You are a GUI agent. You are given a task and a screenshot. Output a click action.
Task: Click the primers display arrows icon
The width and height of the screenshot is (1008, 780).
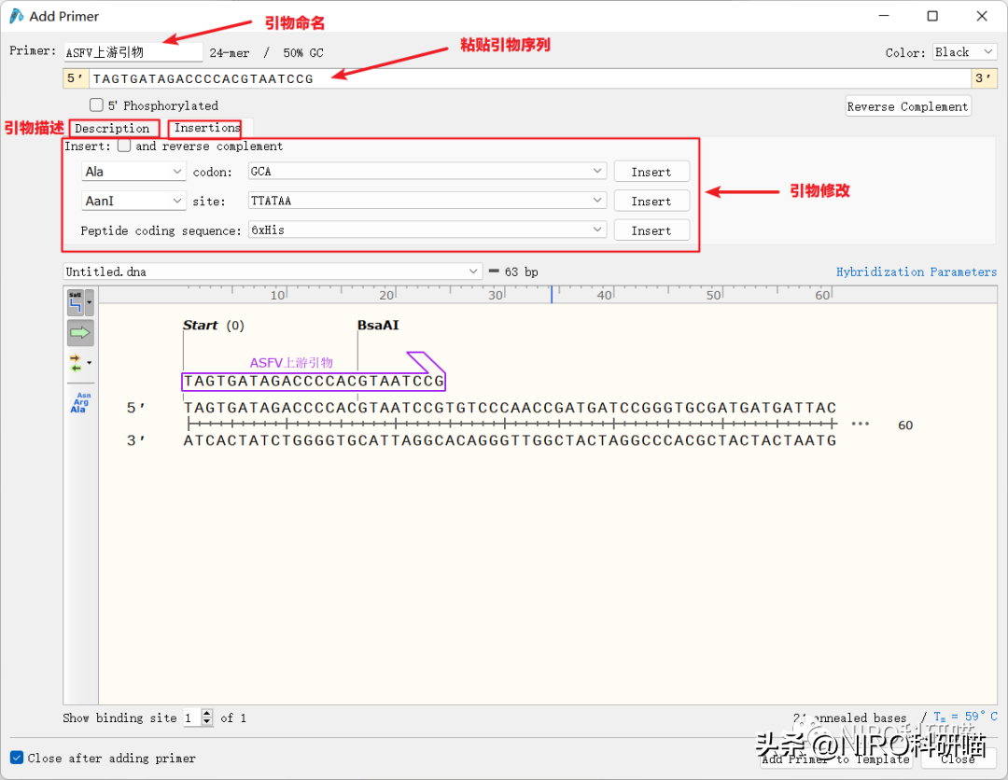[76, 362]
